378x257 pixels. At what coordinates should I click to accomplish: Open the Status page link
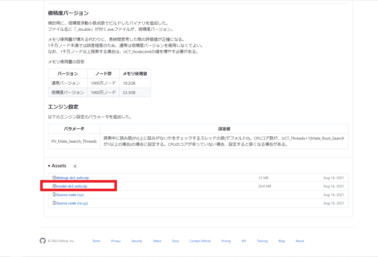(x=157, y=241)
